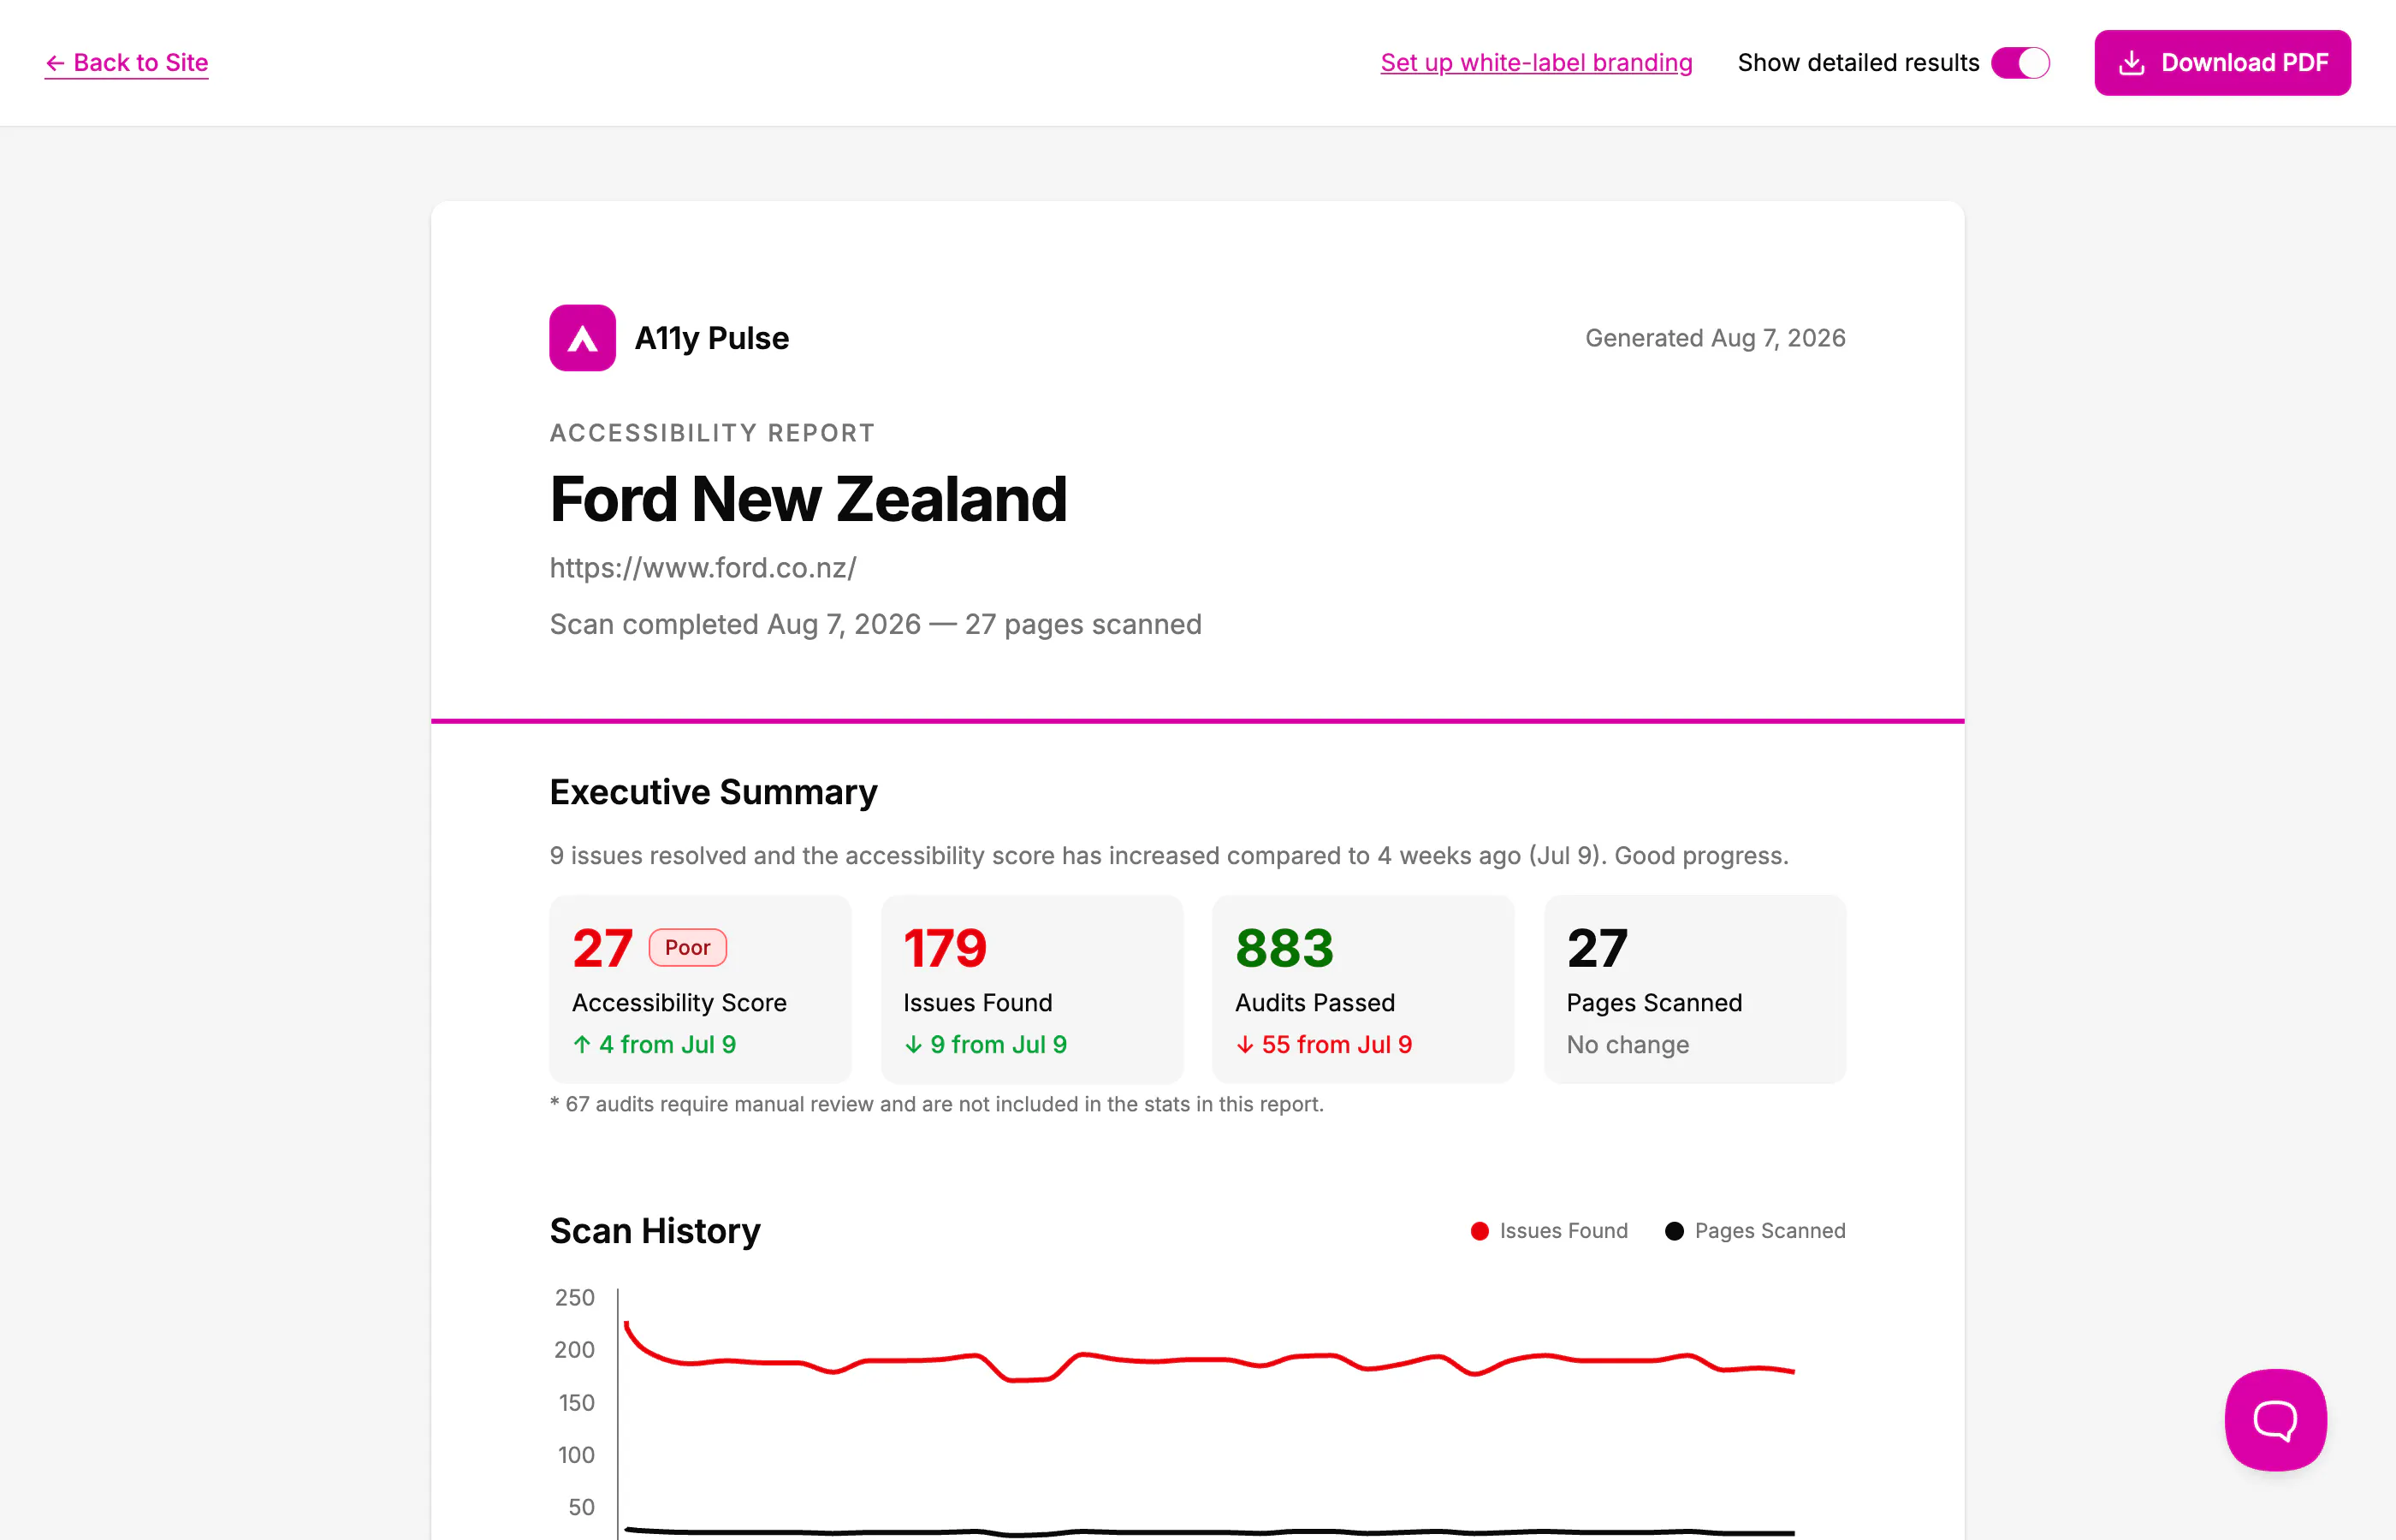Download the report as PDF
The image size is (2396, 1540).
[x=2222, y=63]
